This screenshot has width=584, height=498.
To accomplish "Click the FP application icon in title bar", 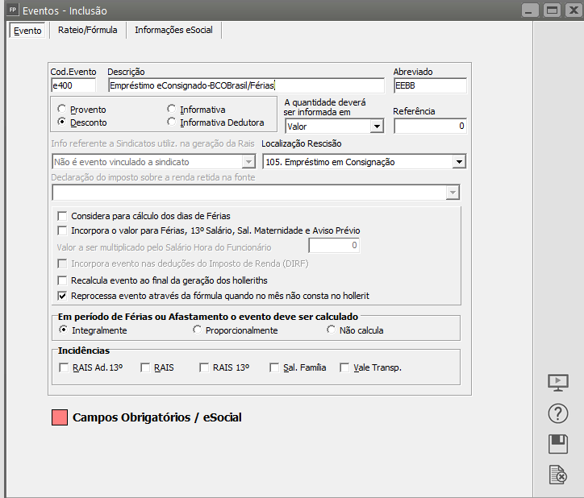I will 12,11.
